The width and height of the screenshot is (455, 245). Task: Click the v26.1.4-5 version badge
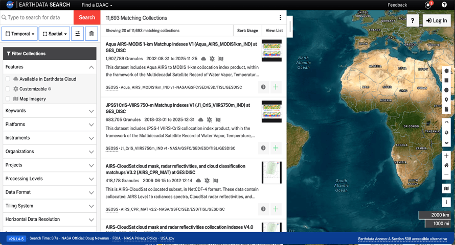pos(16,239)
